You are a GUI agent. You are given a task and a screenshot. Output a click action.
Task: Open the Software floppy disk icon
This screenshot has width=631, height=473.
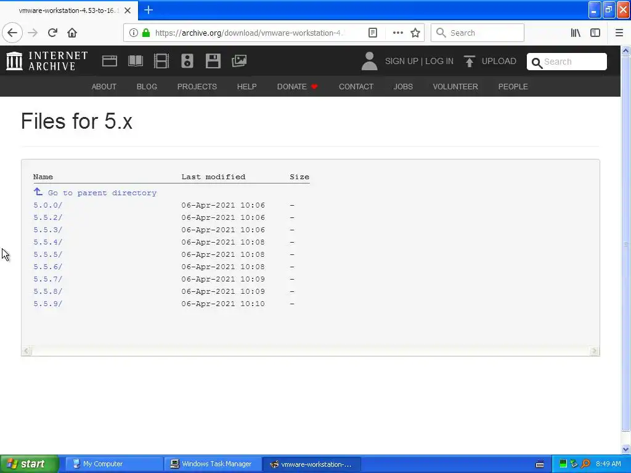click(213, 61)
